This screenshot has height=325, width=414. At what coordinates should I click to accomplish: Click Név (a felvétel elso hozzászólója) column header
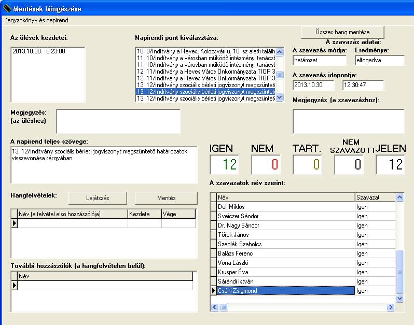tap(73, 214)
